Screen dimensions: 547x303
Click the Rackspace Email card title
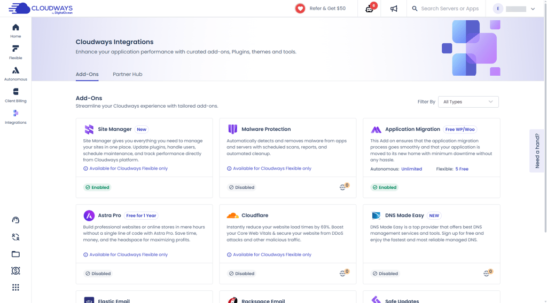(x=263, y=301)
